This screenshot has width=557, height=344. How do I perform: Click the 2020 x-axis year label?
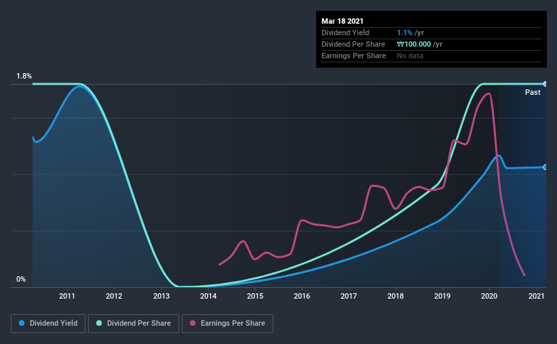pos(489,296)
